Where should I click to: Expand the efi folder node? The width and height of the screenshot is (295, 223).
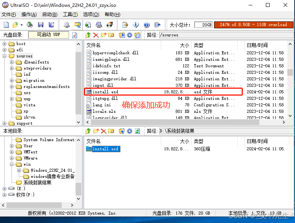pos(4,50)
